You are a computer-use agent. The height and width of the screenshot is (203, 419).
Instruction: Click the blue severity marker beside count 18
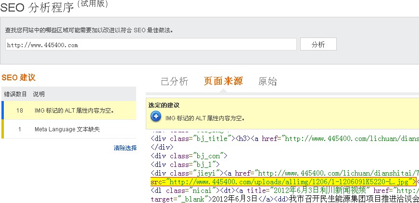click(2, 110)
